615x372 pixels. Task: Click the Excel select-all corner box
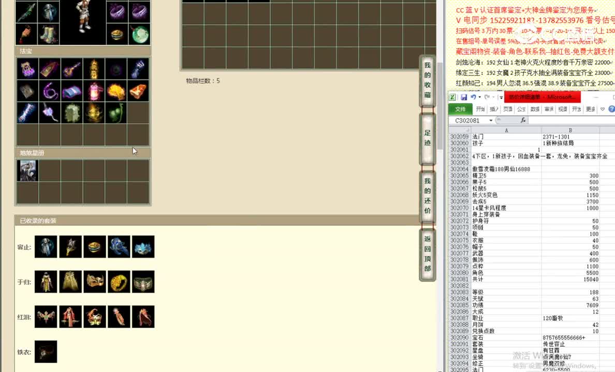(x=459, y=130)
